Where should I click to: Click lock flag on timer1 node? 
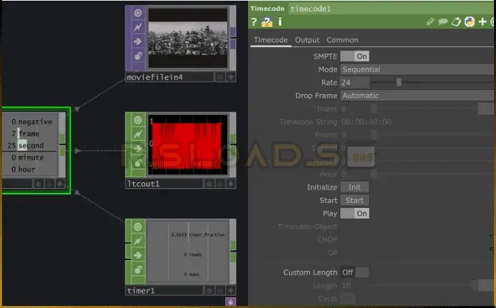138,270
